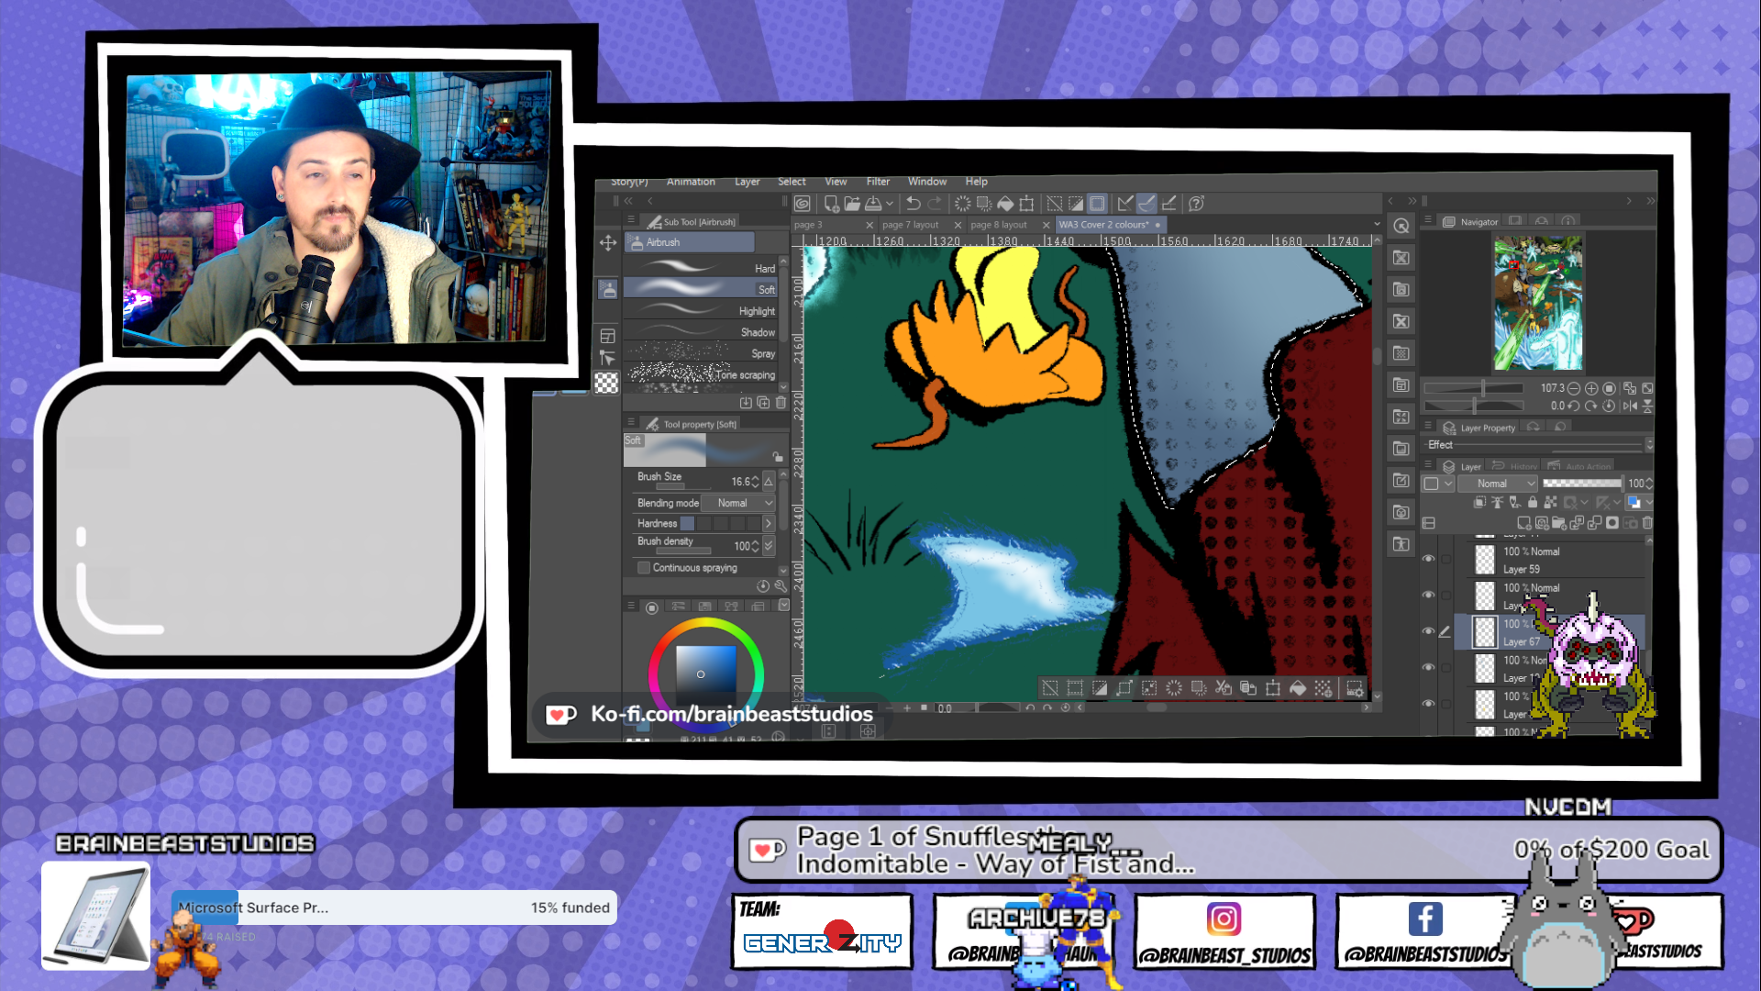Click the Open file folder icon

(x=852, y=204)
